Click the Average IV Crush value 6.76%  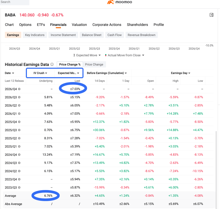pyautogui.click(x=48, y=196)
